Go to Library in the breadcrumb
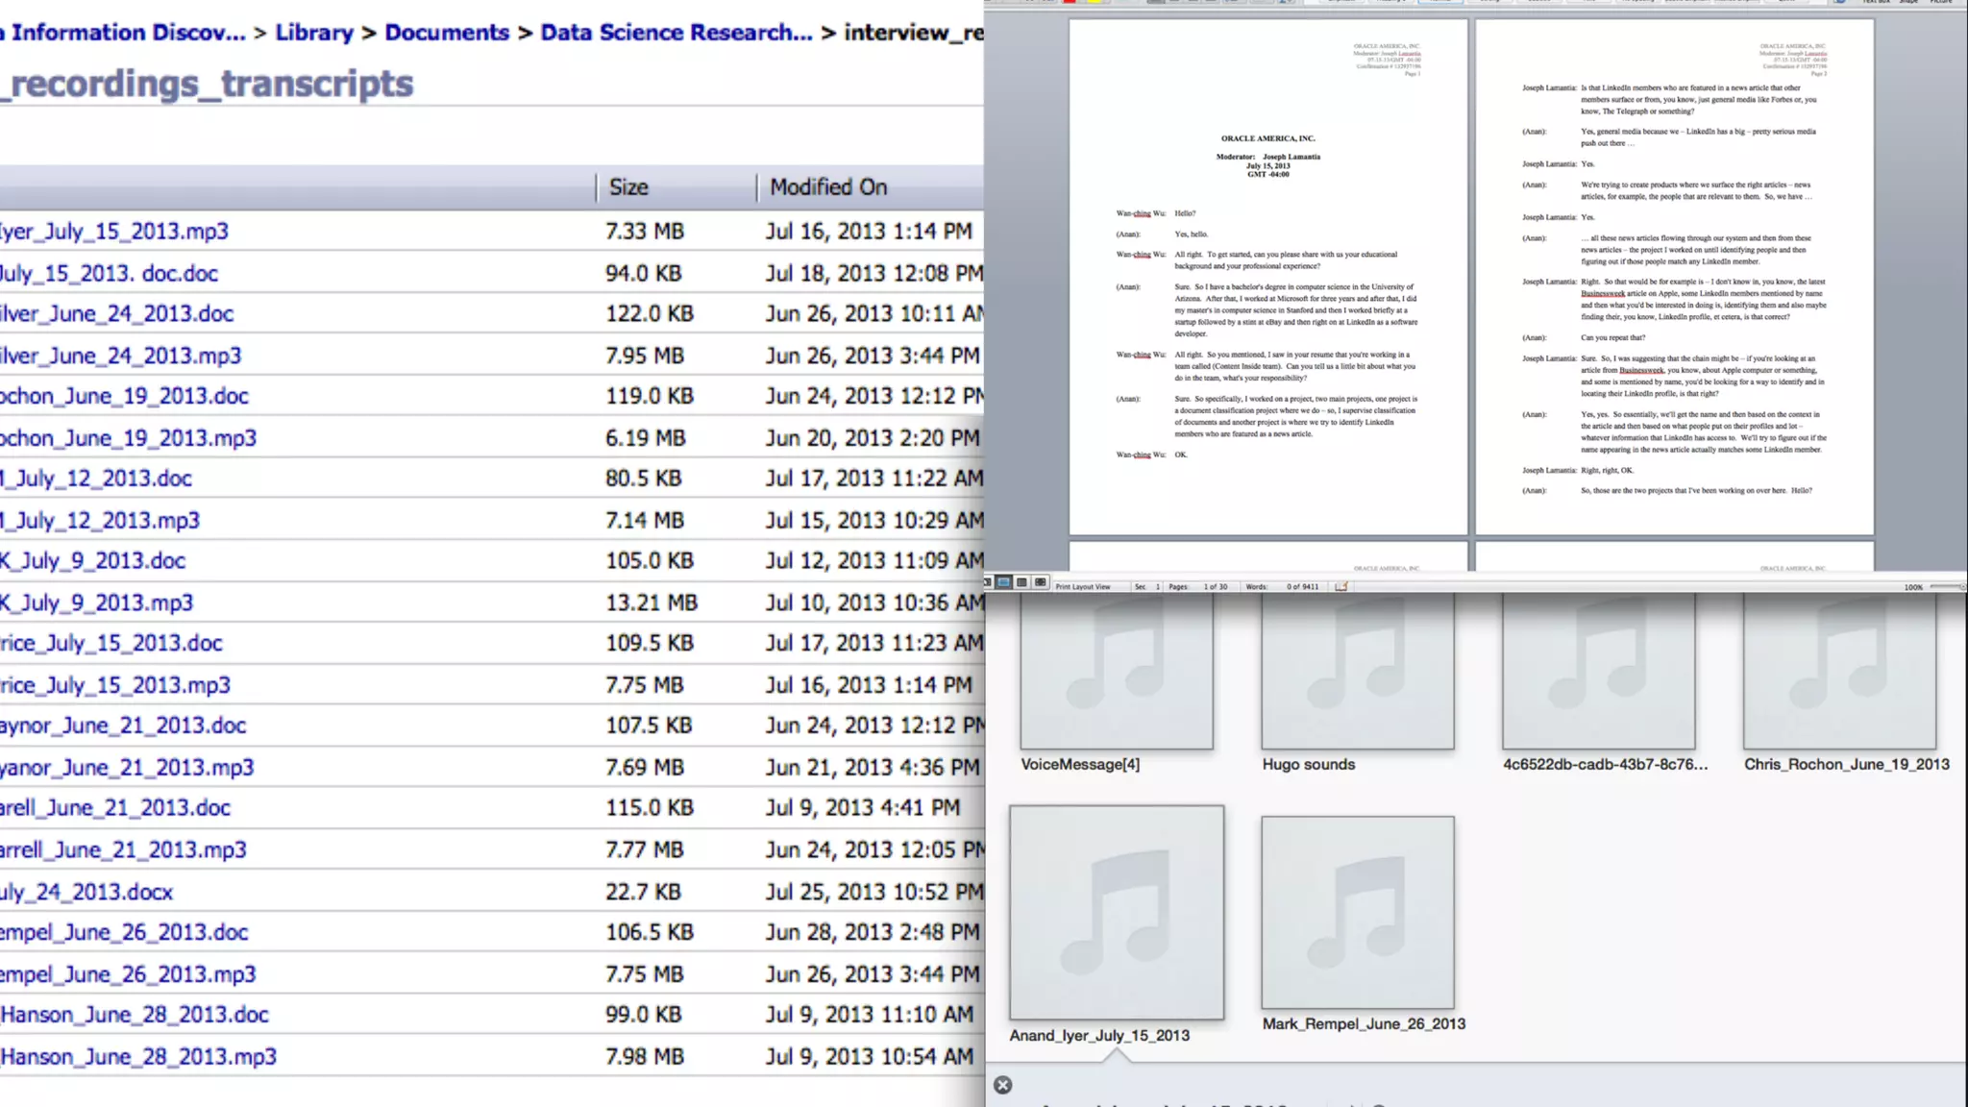 pyautogui.click(x=314, y=33)
